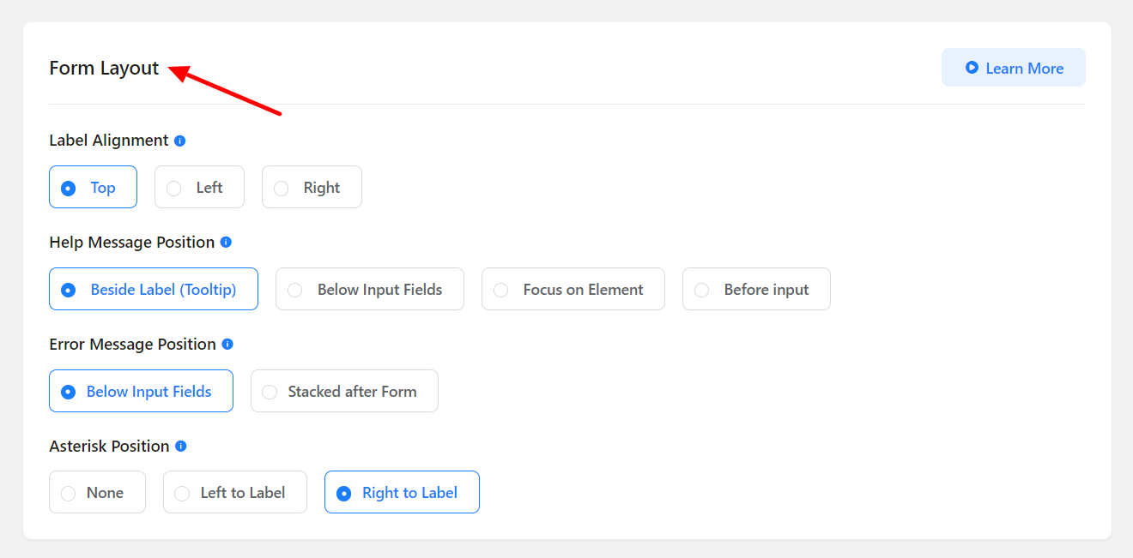The image size is (1133, 558).
Task: Set help message to Below Input Fields
Action: click(x=370, y=290)
